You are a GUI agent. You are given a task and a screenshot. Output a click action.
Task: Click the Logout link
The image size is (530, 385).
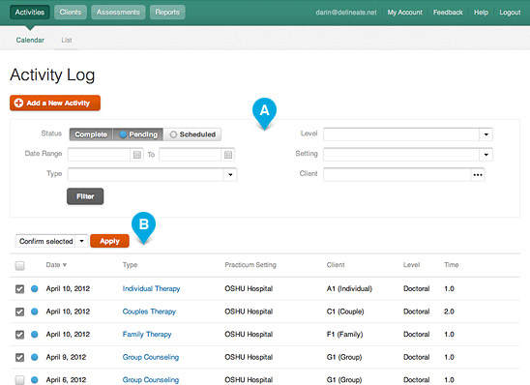[510, 13]
